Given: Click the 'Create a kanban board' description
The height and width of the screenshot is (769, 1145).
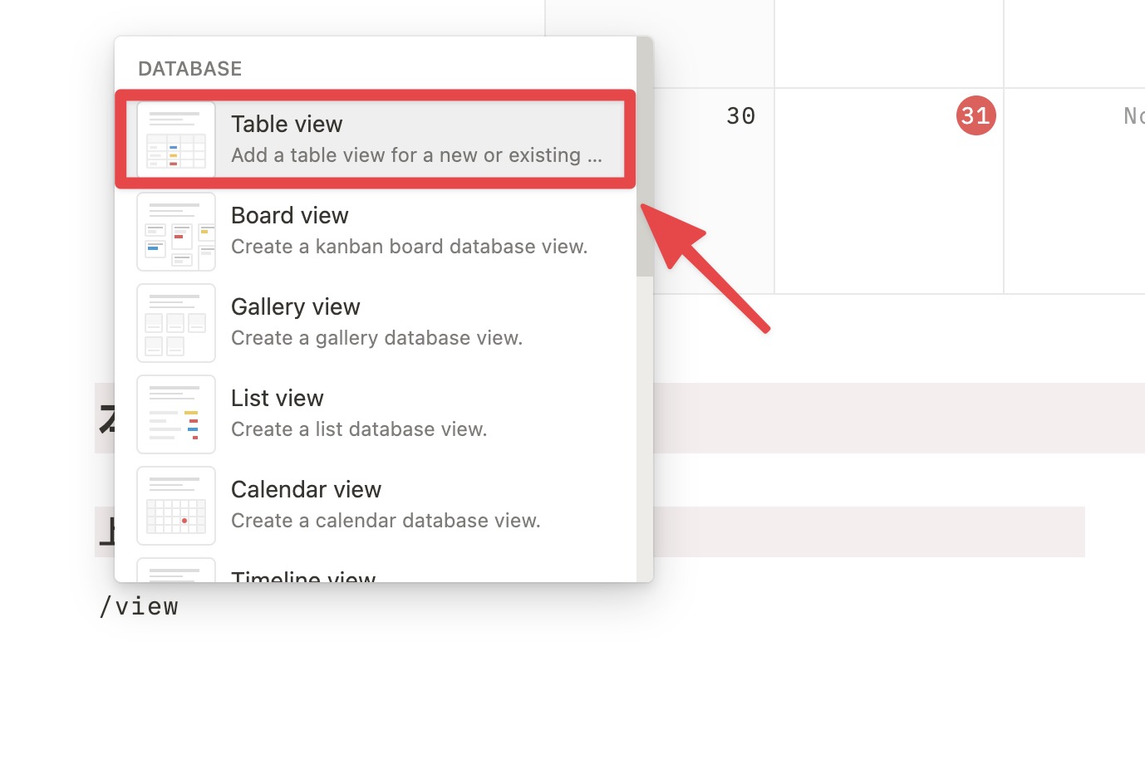Looking at the screenshot, I should coord(409,247).
